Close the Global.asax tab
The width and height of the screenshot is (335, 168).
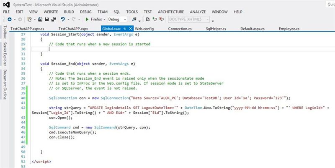(131, 29)
